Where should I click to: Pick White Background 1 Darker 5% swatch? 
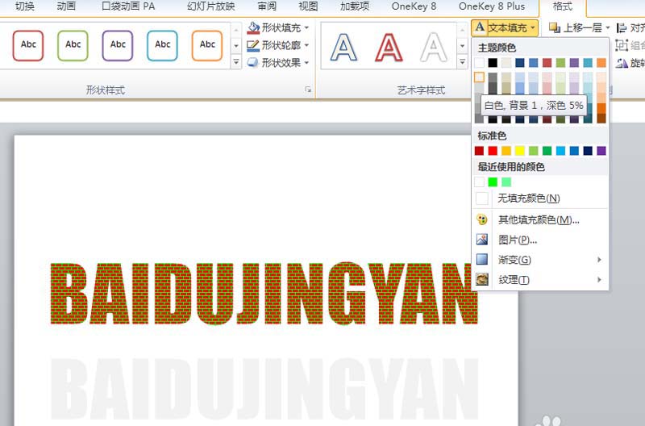coord(479,77)
